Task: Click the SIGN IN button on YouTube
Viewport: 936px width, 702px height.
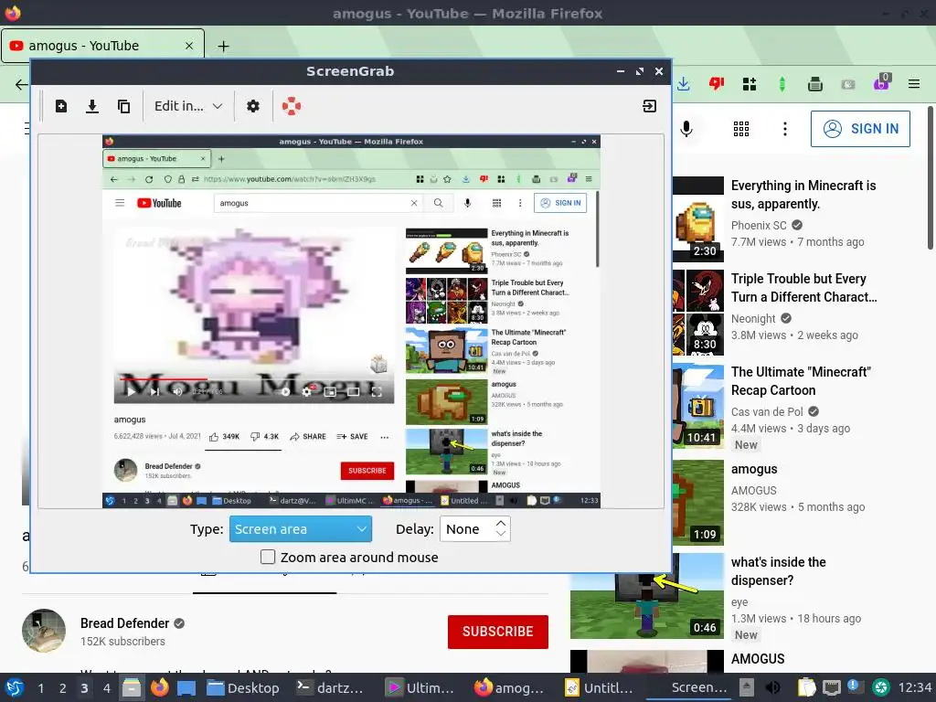Action: click(860, 129)
